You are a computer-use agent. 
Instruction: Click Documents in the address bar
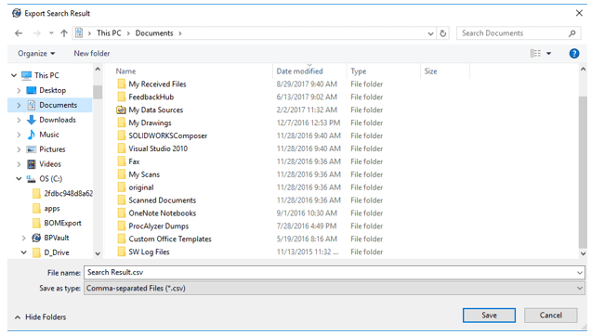(154, 33)
